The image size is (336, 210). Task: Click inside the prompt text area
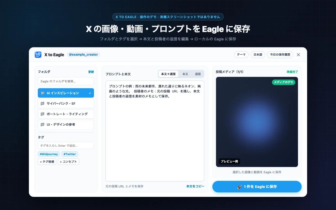click(155, 131)
